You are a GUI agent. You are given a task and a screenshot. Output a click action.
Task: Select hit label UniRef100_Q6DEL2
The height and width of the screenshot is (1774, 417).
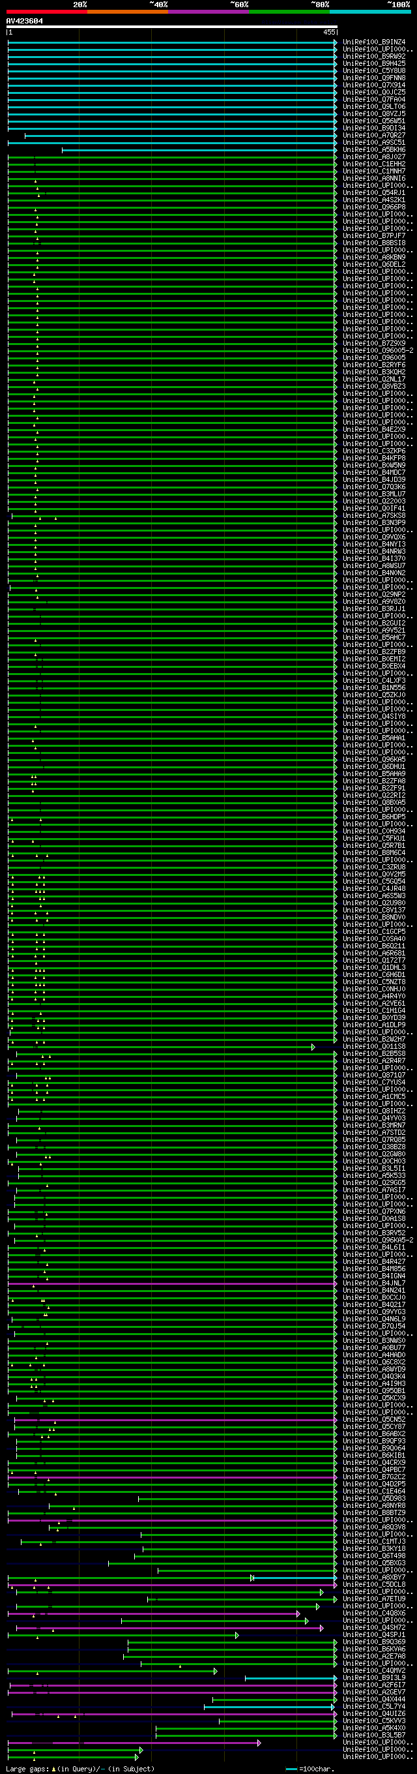375,264
